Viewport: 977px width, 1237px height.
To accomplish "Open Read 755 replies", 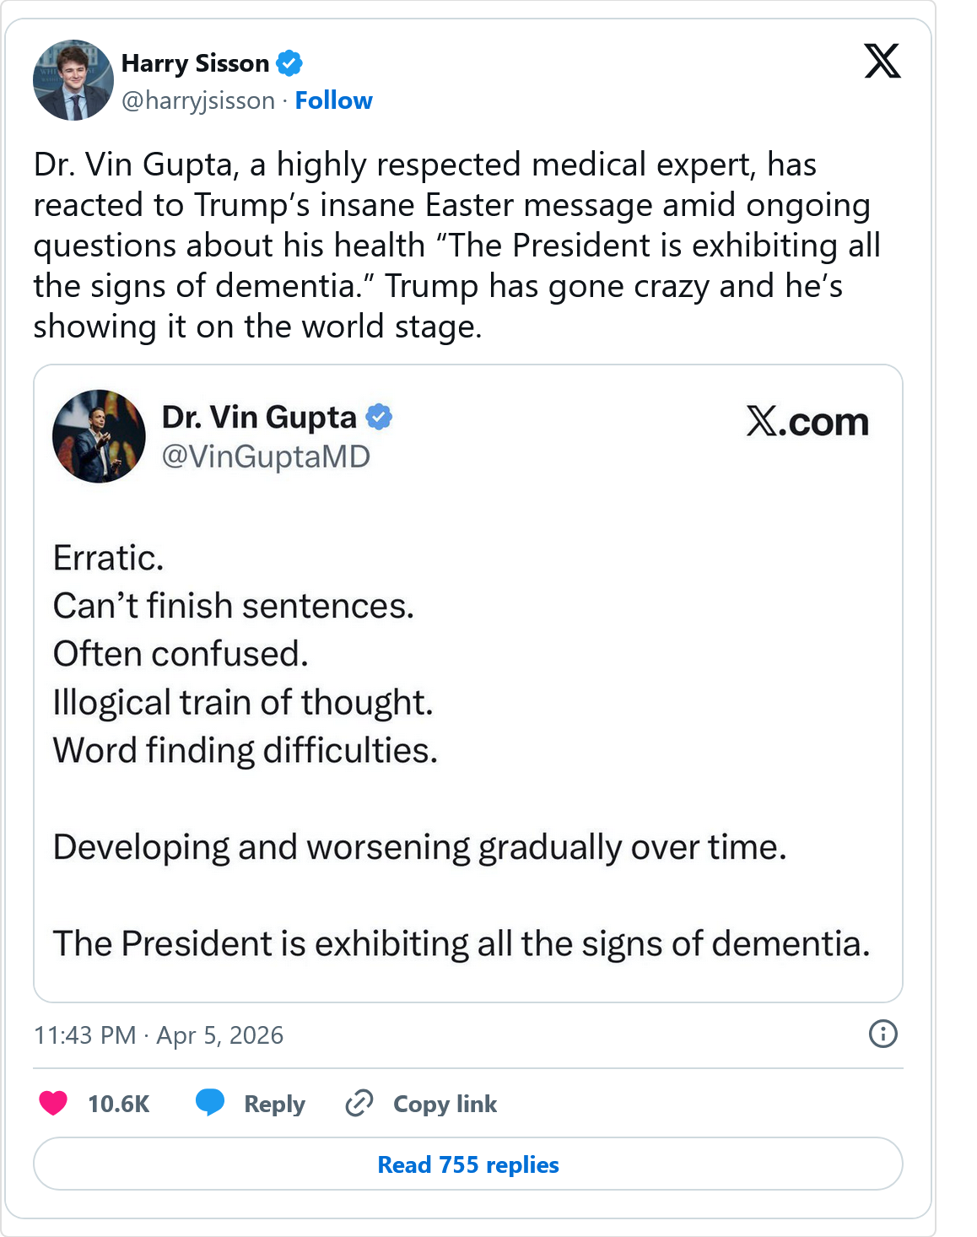I will (467, 1164).
